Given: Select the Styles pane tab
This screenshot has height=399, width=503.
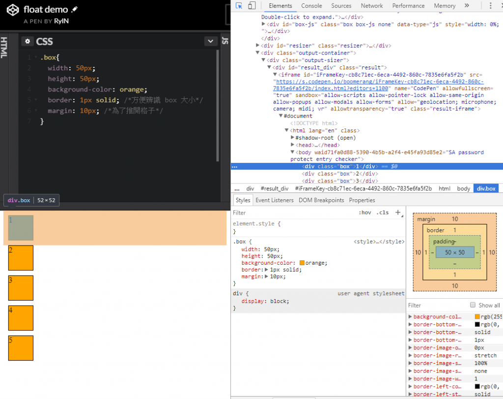Looking at the screenshot, I should click(243, 200).
